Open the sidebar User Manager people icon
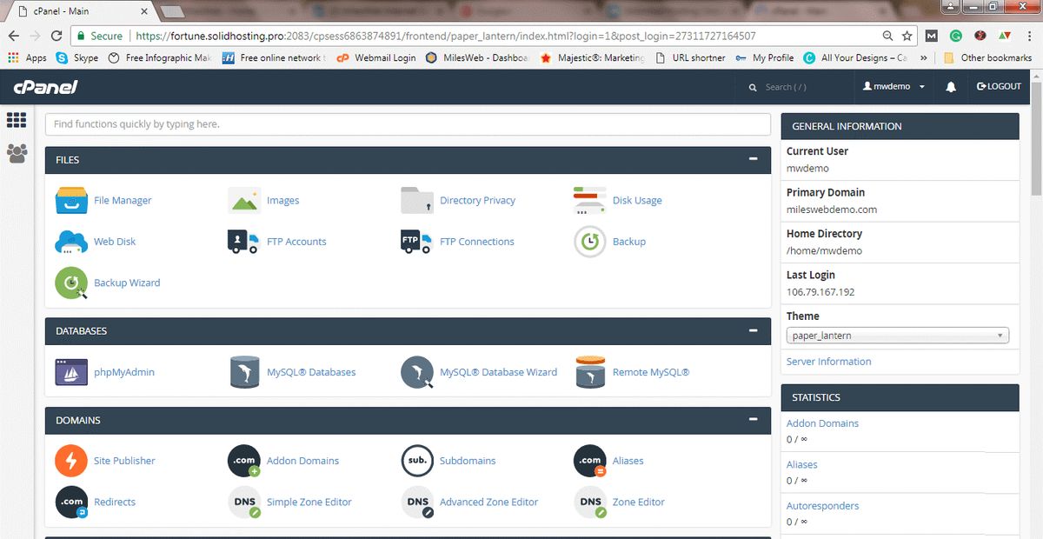The width and height of the screenshot is (1043, 539). click(17, 154)
